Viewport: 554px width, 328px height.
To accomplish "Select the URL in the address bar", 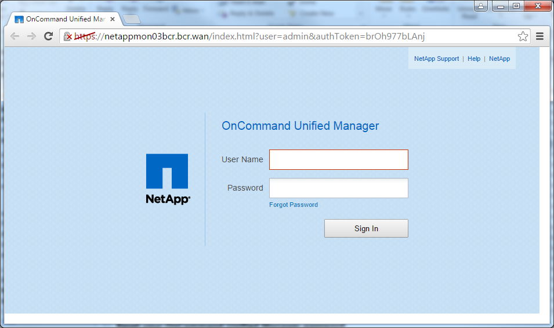I will (290, 37).
